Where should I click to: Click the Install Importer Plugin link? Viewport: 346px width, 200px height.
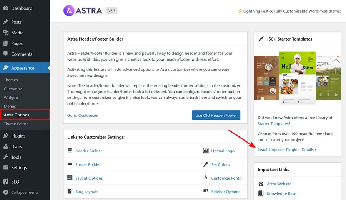pos(278,150)
